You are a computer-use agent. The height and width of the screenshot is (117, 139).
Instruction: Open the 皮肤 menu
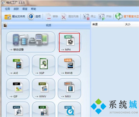(x=16, y=9)
